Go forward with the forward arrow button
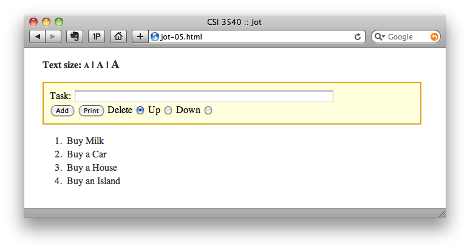This screenshot has width=470, height=251. pyautogui.click(x=53, y=36)
